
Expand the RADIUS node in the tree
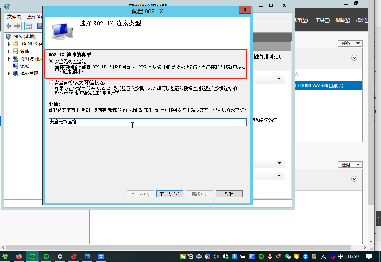9,44
